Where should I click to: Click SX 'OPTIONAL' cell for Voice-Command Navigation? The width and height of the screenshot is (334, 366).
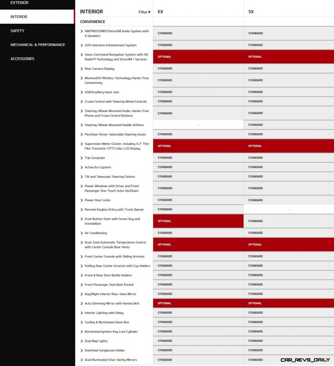[x=288, y=57]
